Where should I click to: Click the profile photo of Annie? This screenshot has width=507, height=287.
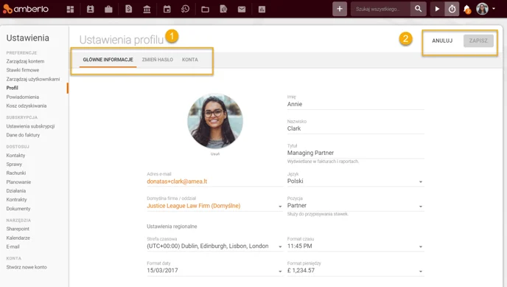(x=215, y=121)
